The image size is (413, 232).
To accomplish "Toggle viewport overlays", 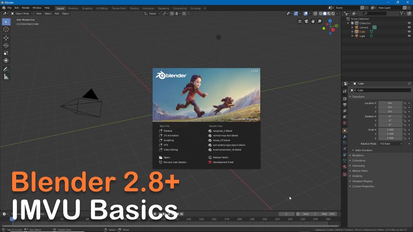I will (306, 14).
